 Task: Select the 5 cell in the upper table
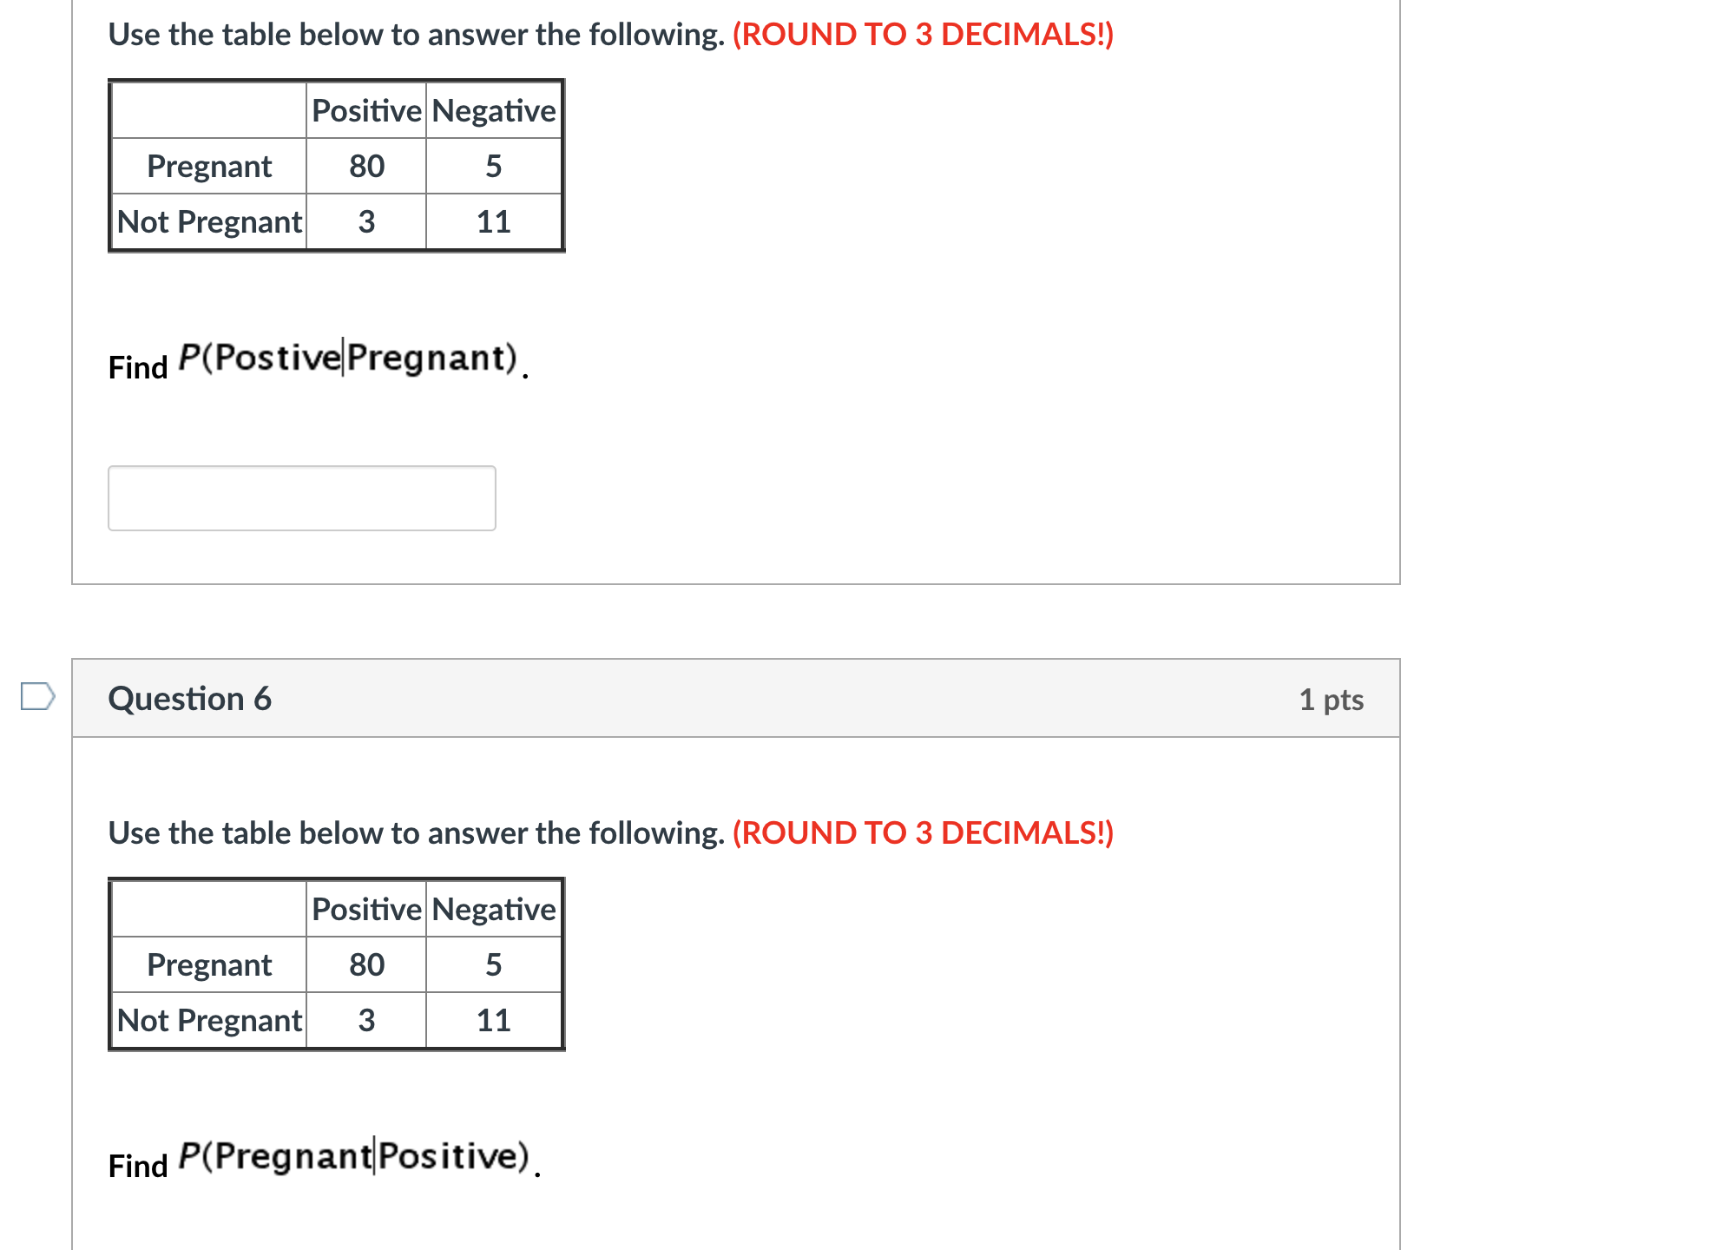pyautogui.click(x=493, y=166)
